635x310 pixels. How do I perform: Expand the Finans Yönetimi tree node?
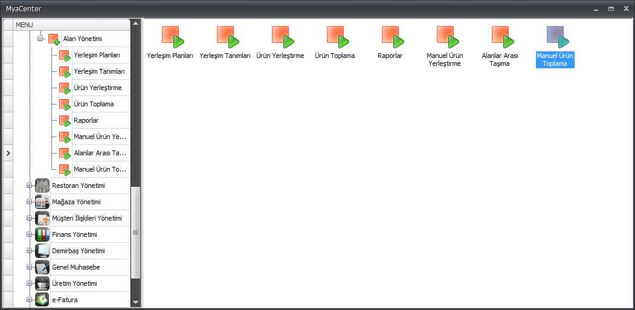tap(29, 234)
